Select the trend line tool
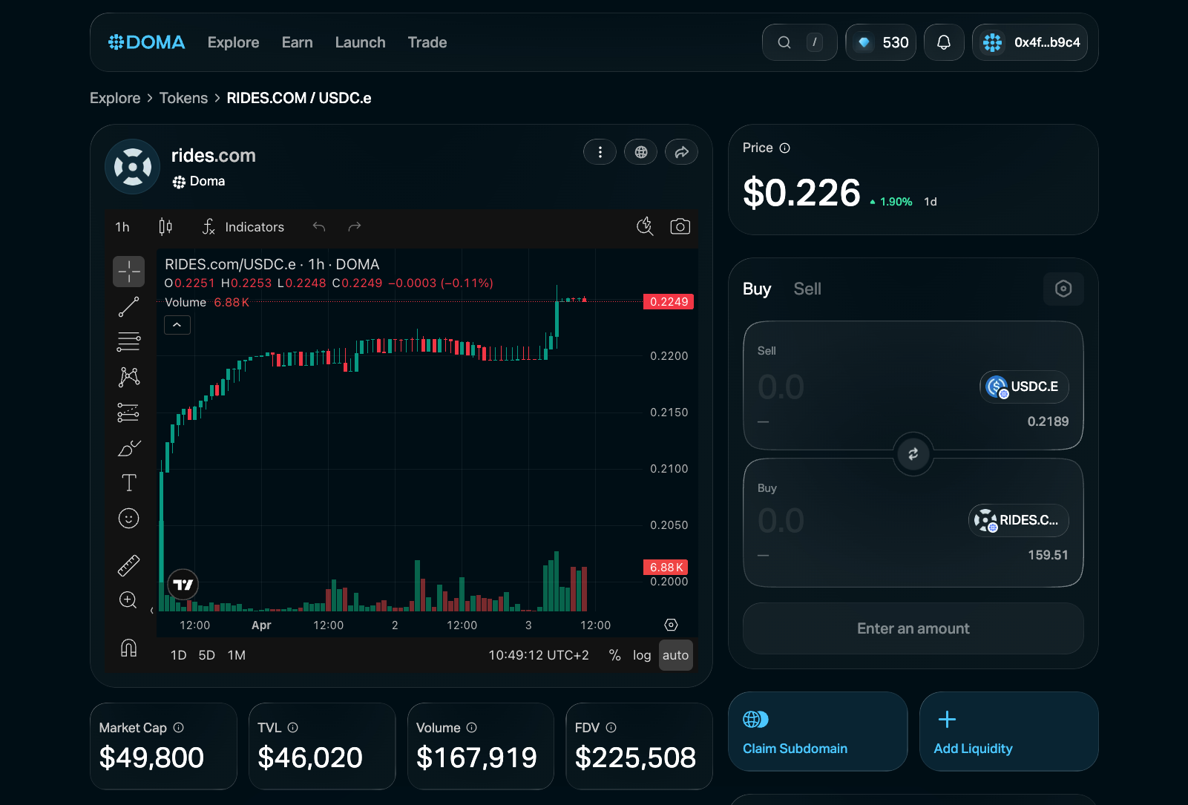The image size is (1188, 805). tap(129, 306)
